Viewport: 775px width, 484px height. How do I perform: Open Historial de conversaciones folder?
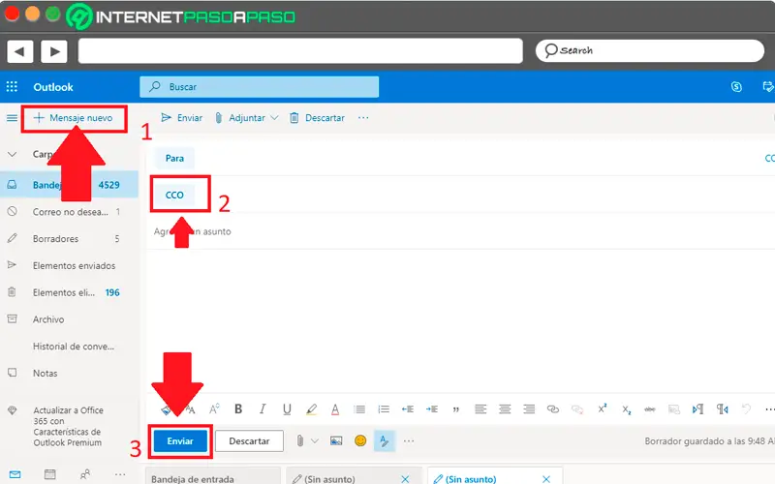pos(69,347)
